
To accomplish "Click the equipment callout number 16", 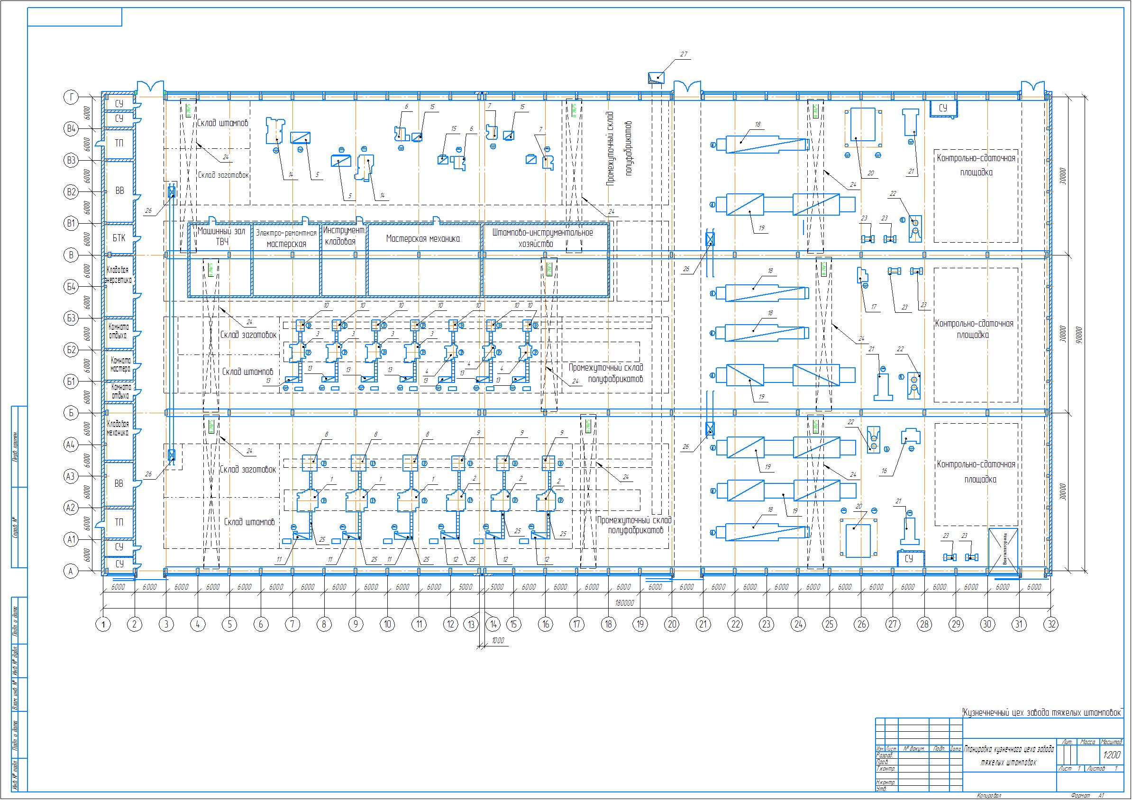I will (884, 471).
